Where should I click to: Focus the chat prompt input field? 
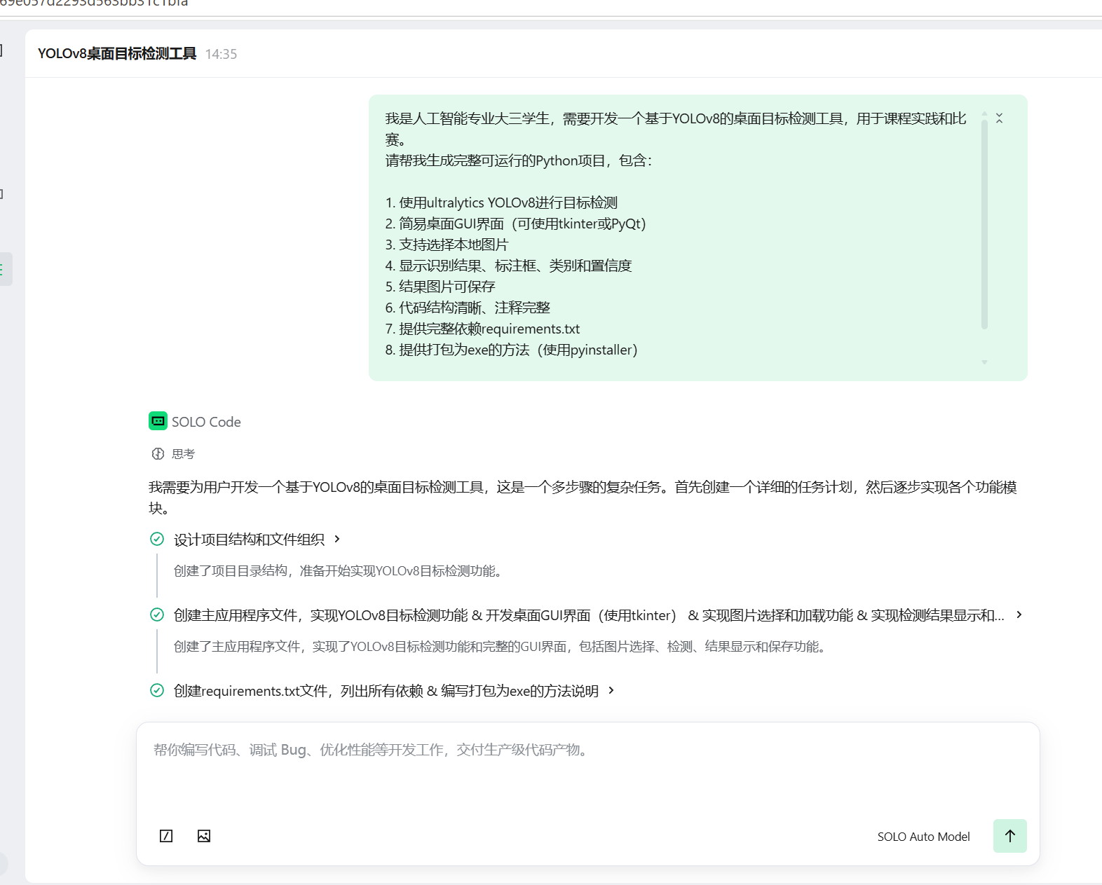[587, 771]
